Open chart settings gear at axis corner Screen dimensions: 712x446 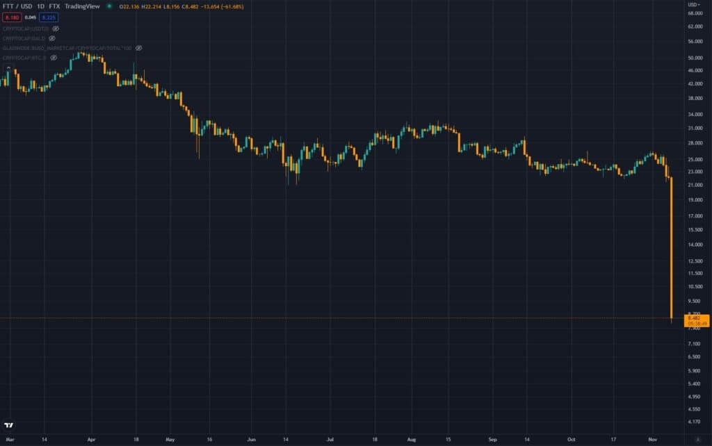coord(698,439)
